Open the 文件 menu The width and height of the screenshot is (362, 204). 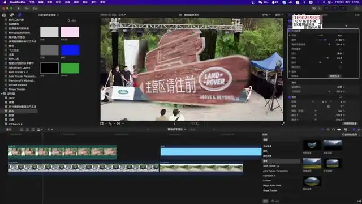point(32,2)
